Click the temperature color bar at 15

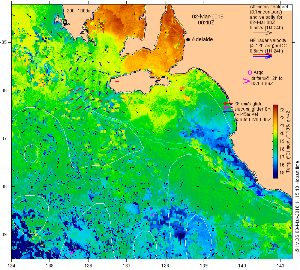(275, 173)
